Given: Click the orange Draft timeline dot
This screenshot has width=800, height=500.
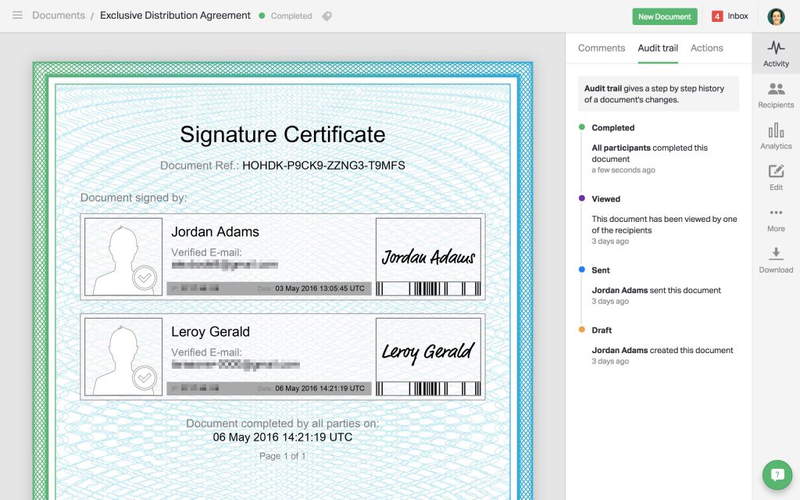Looking at the screenshot, I should point(581,330).
